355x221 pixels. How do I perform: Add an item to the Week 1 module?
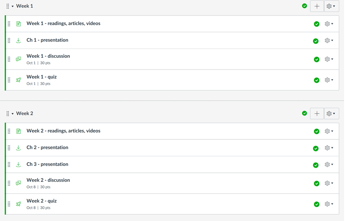[x=317, y=6]
